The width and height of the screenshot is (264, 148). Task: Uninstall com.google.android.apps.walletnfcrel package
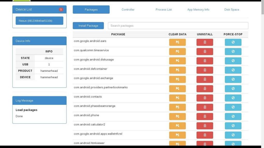point(205,135)
